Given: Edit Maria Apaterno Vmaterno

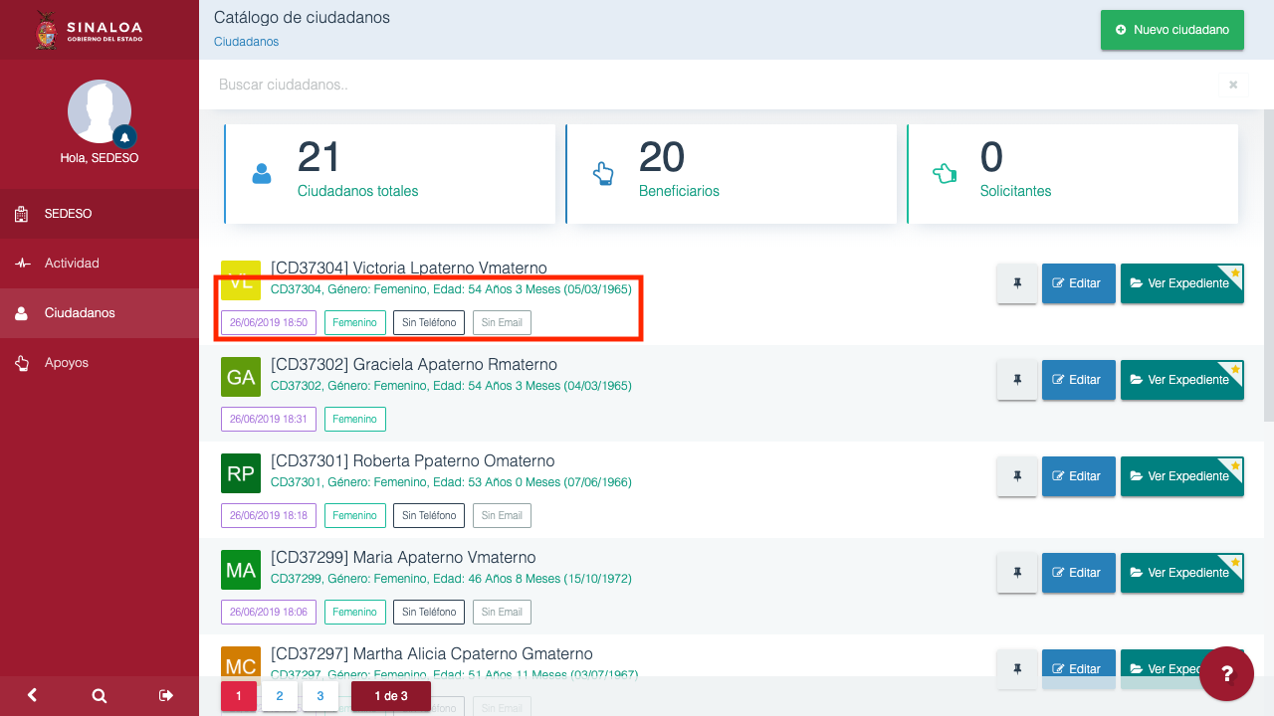Looking at the screenshot, I should [1077, 573].
